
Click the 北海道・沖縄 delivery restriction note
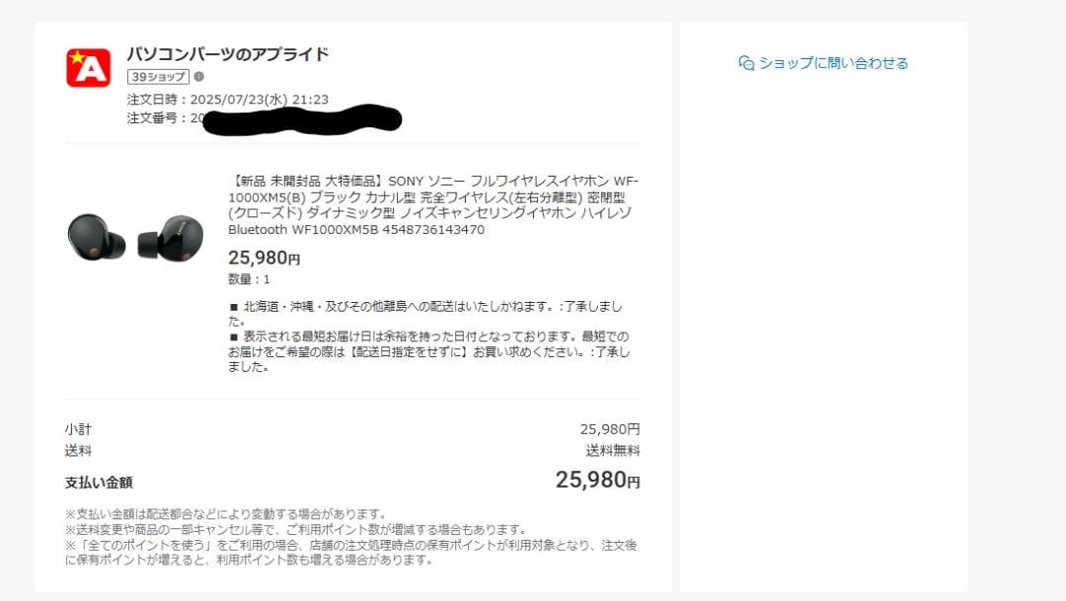pyautogui.click(x=425, y=314)
